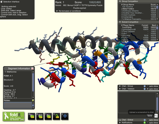Screen dimensions: 159x124
Task: Collapse the Soloist Competition panel
Action: pyautogui.click(x=120, y=22)
